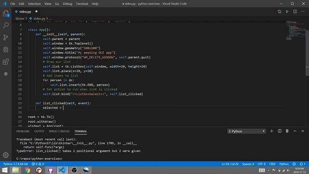This screenshot has width=309, height=174.
Task: Click the taskbar clock showing 2019-11-13
Action: [299, 170]
